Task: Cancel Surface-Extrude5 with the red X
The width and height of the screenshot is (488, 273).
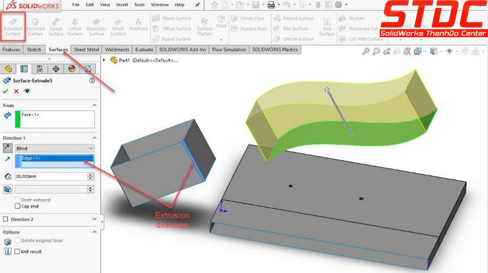Action: click(x=16, y=91)
